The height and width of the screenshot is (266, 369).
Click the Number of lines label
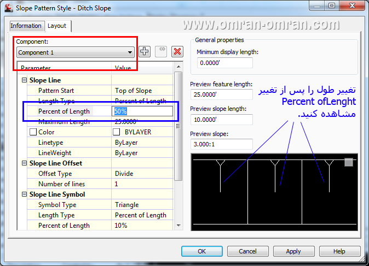coord(61,184)
